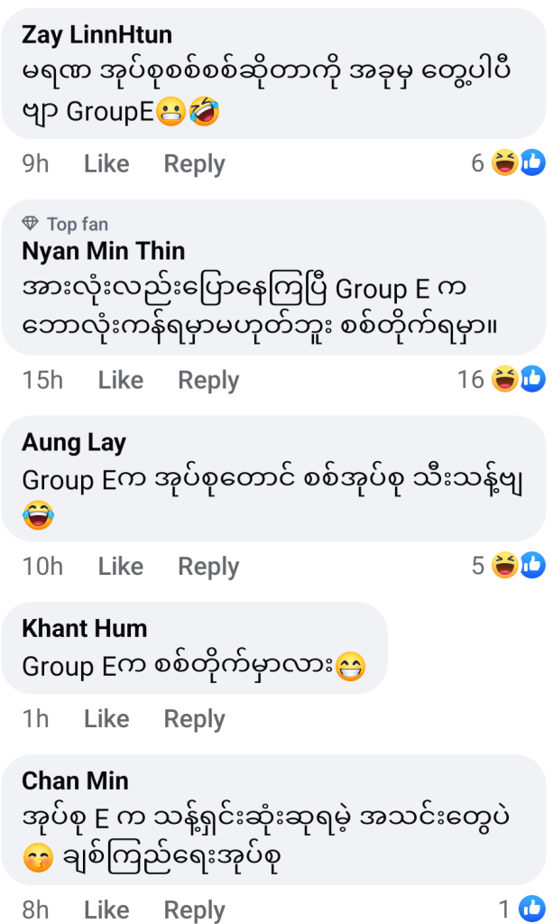The width and height of the screenshot is (553, 924).
Task: Reply to Nyan Min Thin's comment
Action: point(208,381)
